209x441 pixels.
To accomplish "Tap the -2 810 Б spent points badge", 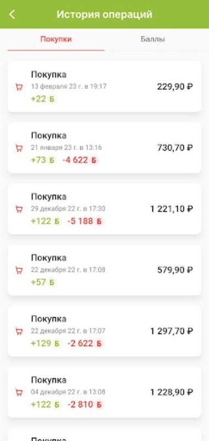I will point(85,405).
